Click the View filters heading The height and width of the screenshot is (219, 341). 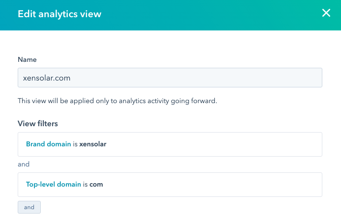(x=39, y=123)
